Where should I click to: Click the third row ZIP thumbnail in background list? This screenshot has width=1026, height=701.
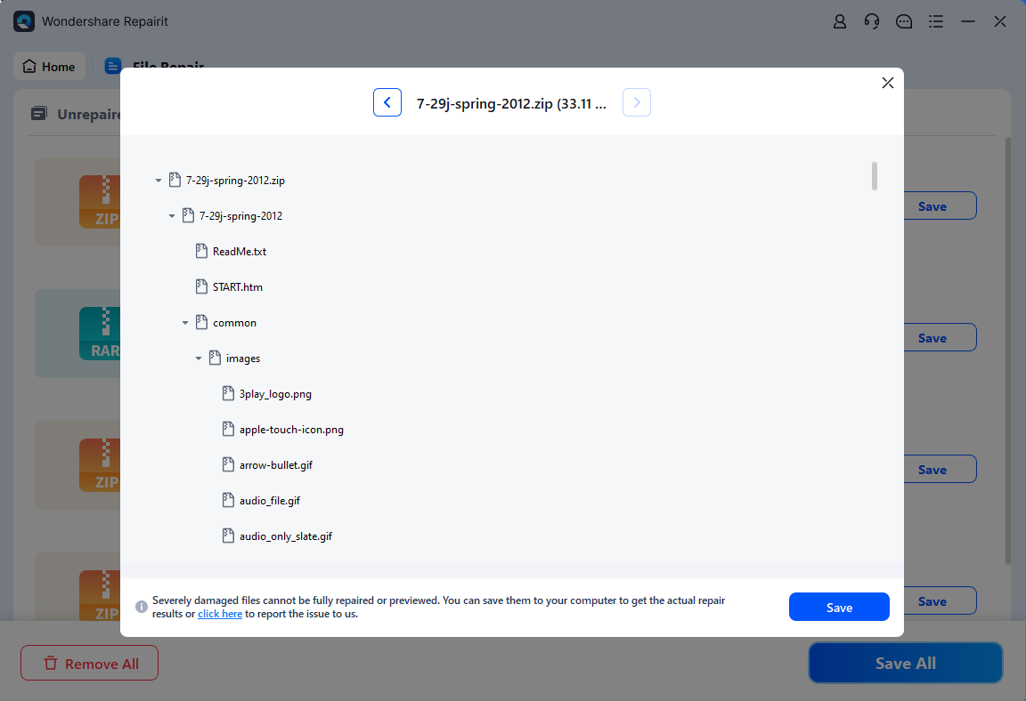coord(100,465)
